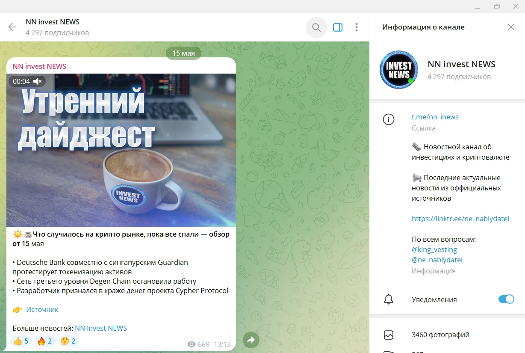Toggle the right side panel icon
The height and width of the screenshot is (353, 525).
point(338,27)
